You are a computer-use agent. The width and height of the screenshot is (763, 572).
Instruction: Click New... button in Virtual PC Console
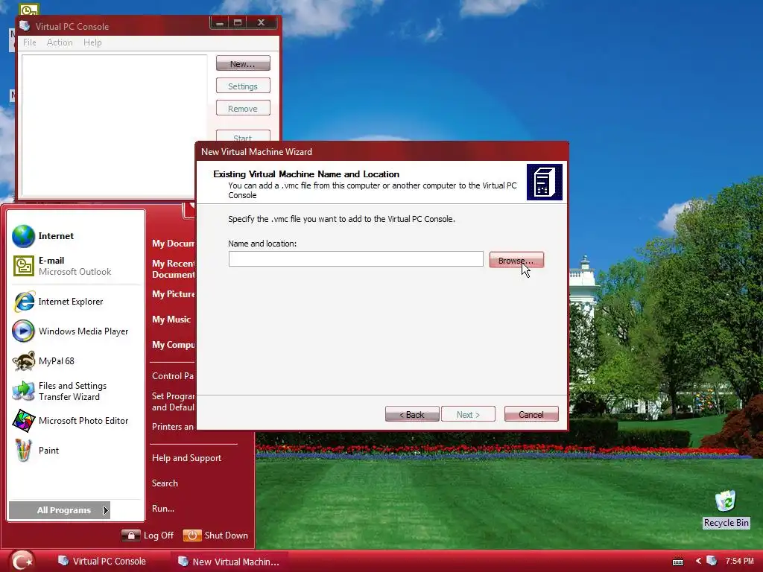(243, 64)
